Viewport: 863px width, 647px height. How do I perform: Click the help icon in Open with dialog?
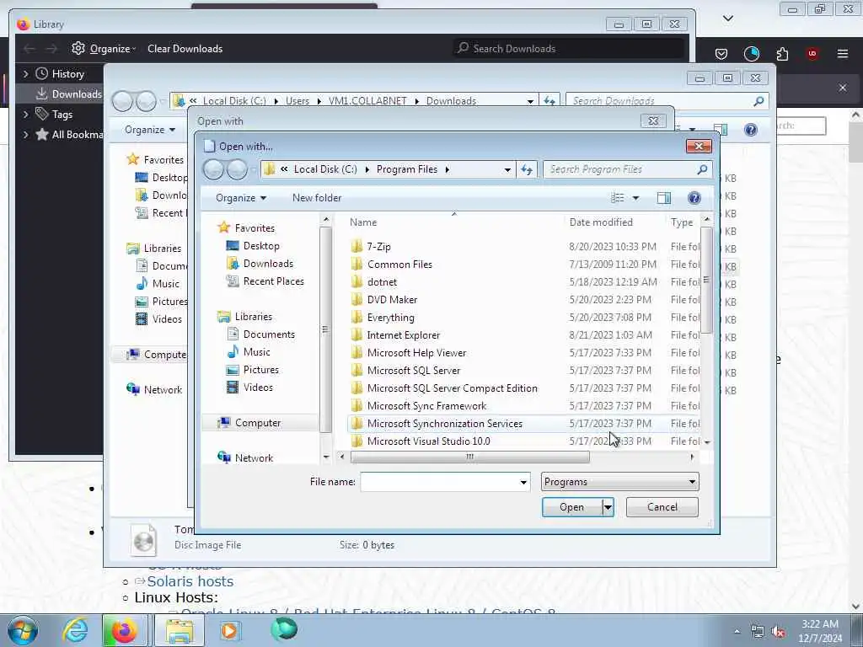coord(694,197)
